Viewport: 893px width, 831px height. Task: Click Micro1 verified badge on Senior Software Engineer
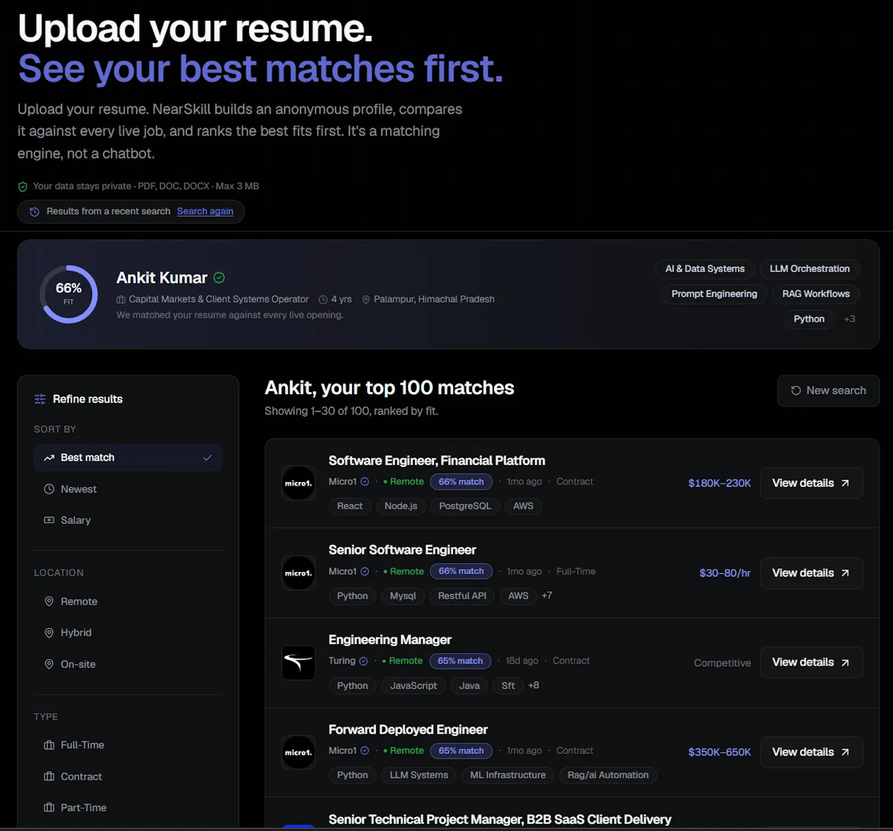coord(365,571)
